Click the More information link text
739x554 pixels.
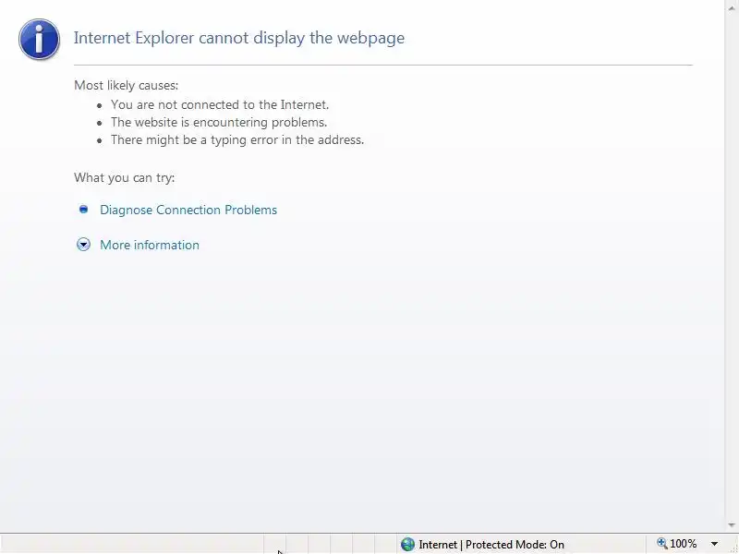[x=150, y=245]
